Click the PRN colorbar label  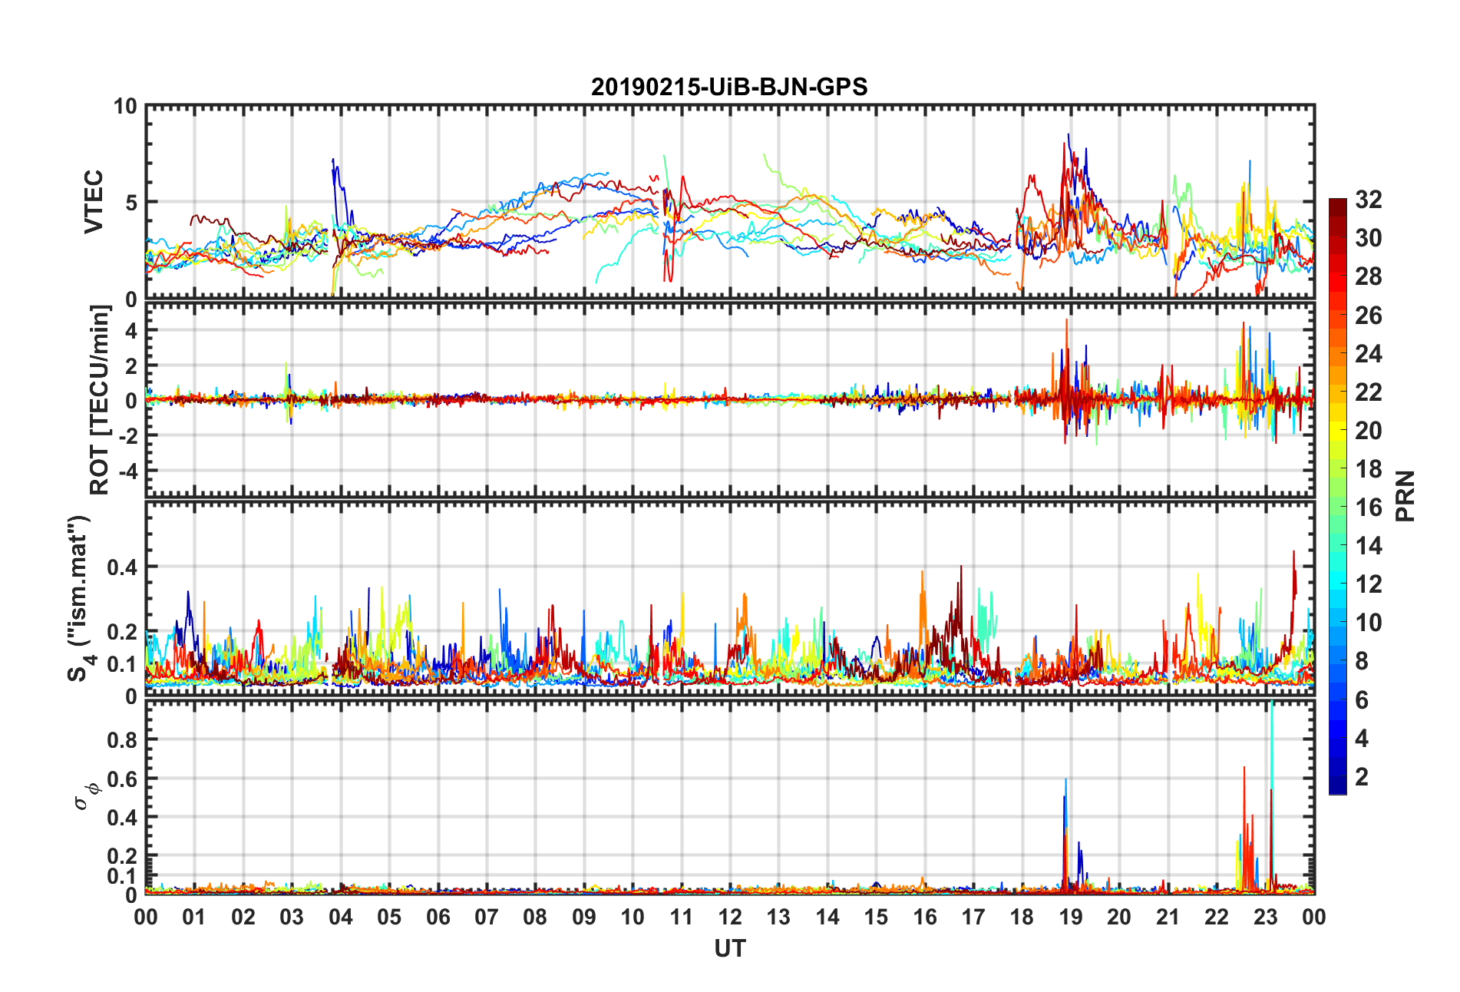1405,496
